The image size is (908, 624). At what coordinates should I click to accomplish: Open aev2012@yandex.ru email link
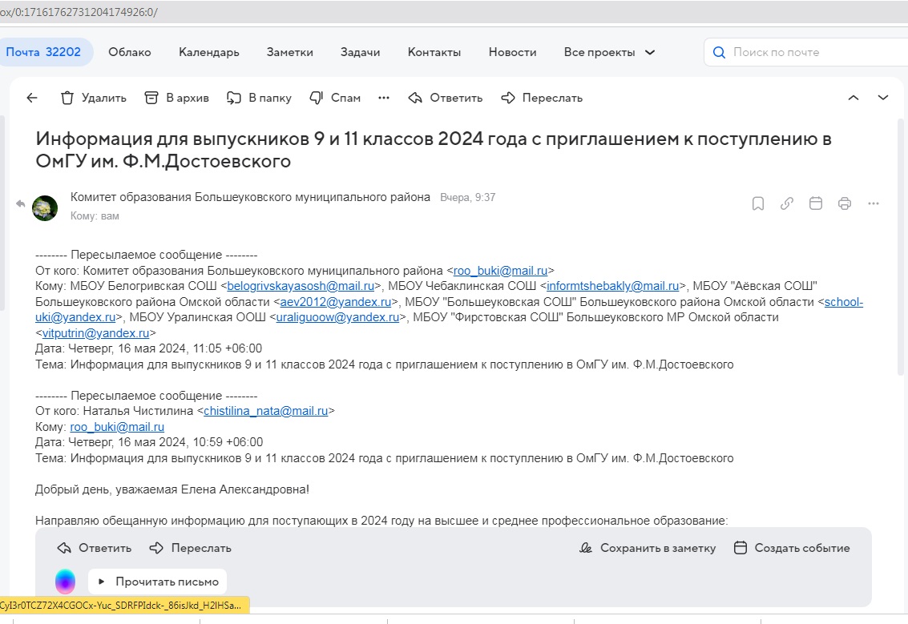336,301
